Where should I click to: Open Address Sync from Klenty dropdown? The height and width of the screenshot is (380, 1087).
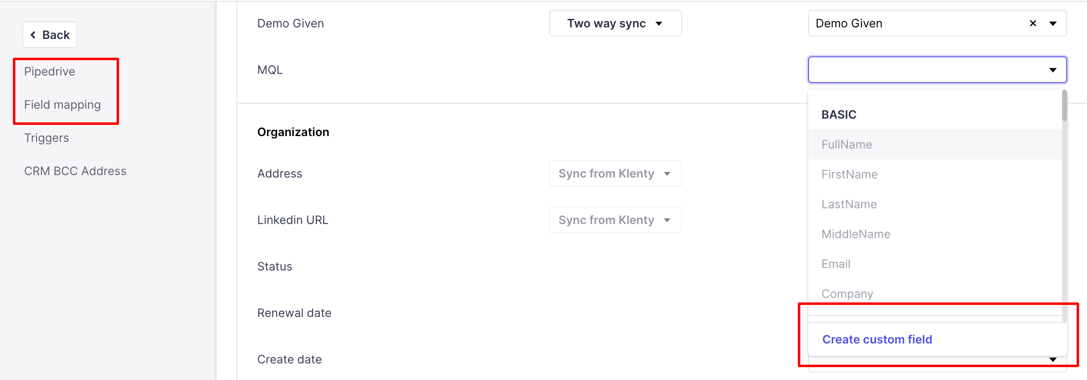(615, 174)
